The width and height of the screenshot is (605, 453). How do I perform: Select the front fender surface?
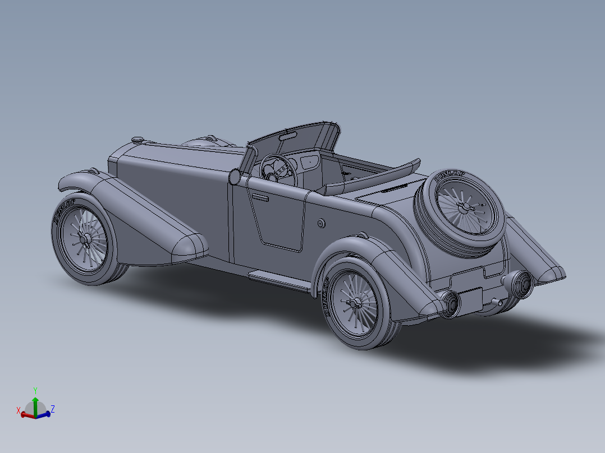(x=139, y=216)
